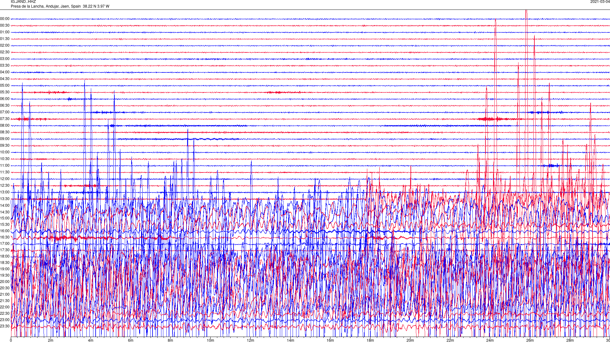Select the 22:30 time row label

(5, 314)
